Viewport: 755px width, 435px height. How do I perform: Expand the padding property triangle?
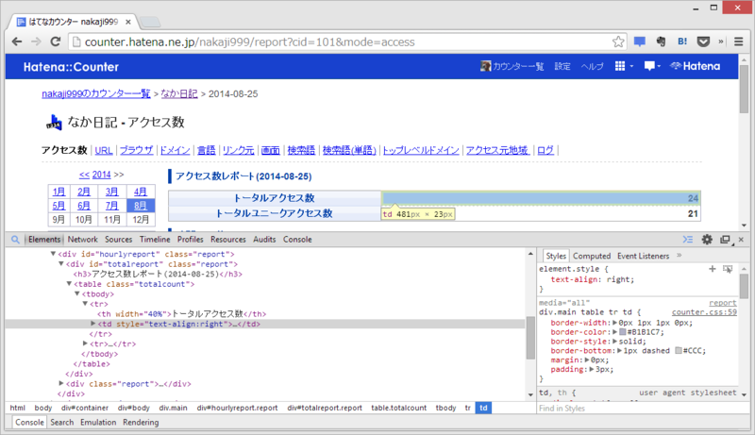[x=592, y=370]
